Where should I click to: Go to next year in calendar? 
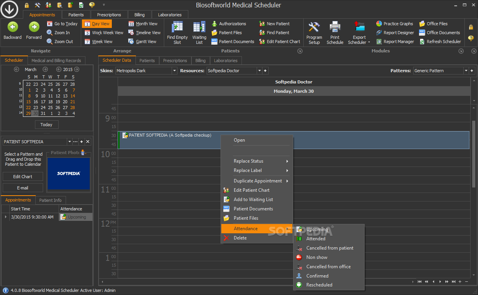coord(77,69)
